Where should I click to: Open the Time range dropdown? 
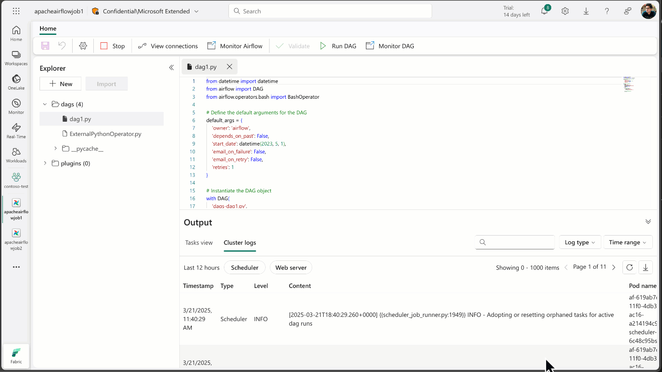coord(628,242)
